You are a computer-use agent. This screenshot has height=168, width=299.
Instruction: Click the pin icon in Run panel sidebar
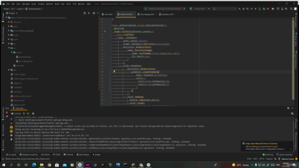tap(7, 117)
